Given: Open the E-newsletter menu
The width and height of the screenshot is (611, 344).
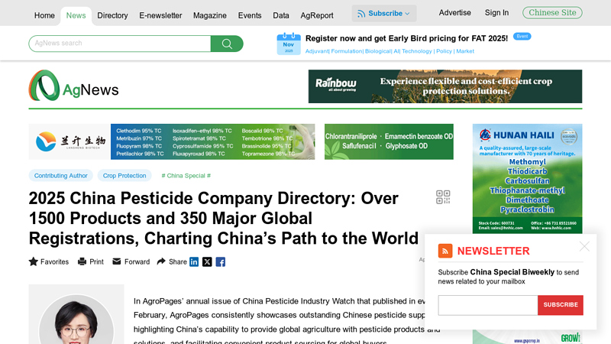Looking at the screenshot, I should point(160,15).
